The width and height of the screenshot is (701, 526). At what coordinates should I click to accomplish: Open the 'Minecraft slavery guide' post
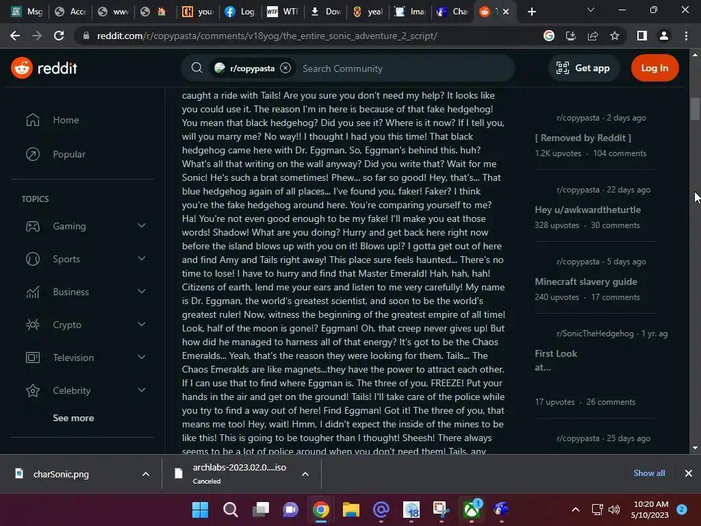pyautogui.click(x=586, y=281)
